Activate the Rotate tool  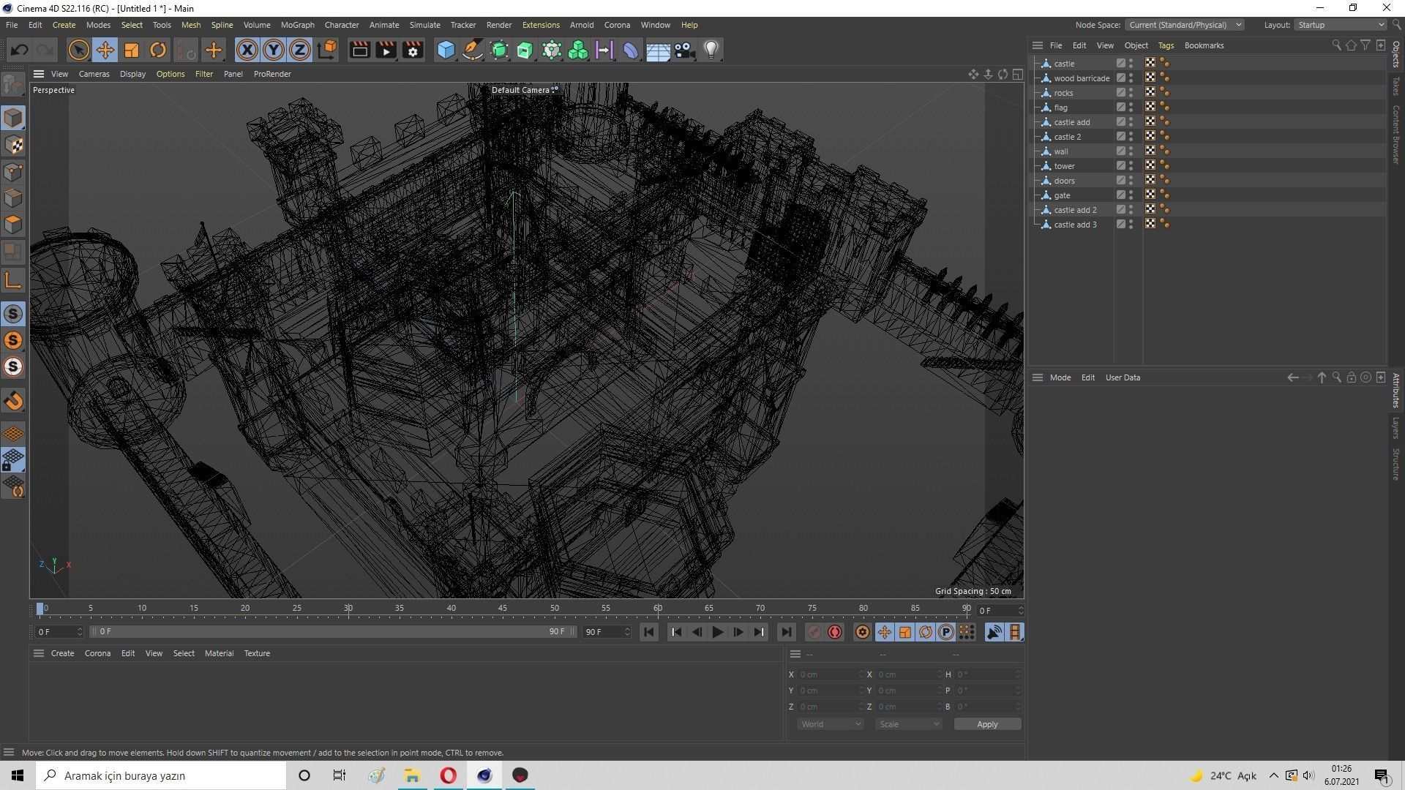pos(158,50)
